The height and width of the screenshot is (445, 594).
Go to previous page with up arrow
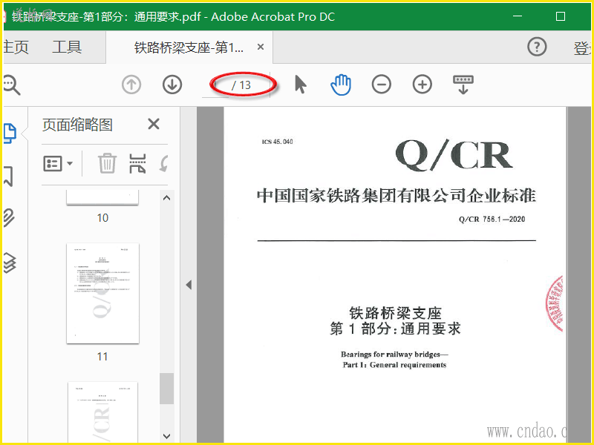(131, 85)
